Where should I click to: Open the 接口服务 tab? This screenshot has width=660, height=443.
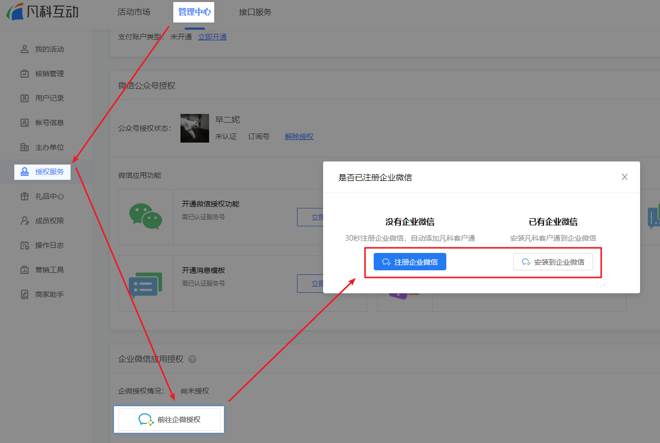point(255,12)
